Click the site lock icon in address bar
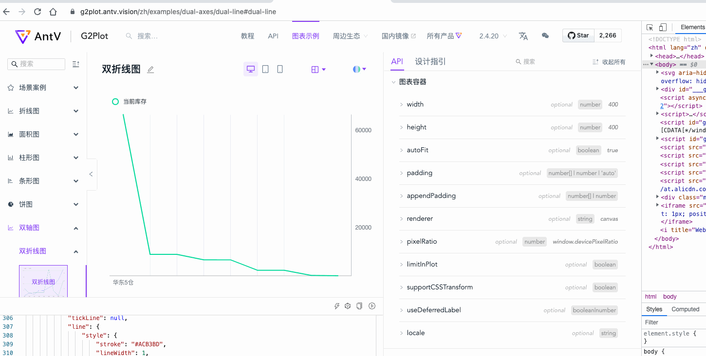 [73, 12]
